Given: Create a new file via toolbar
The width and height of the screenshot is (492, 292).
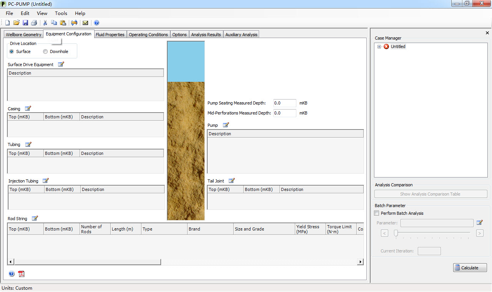Looking at the screenshot, I should (x=7, y=23).
